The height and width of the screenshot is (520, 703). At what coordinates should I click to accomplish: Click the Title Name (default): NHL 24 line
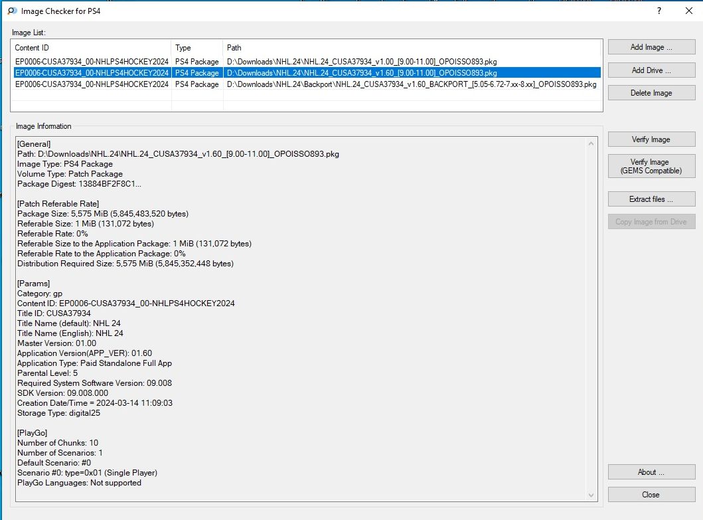pos(69,323)
